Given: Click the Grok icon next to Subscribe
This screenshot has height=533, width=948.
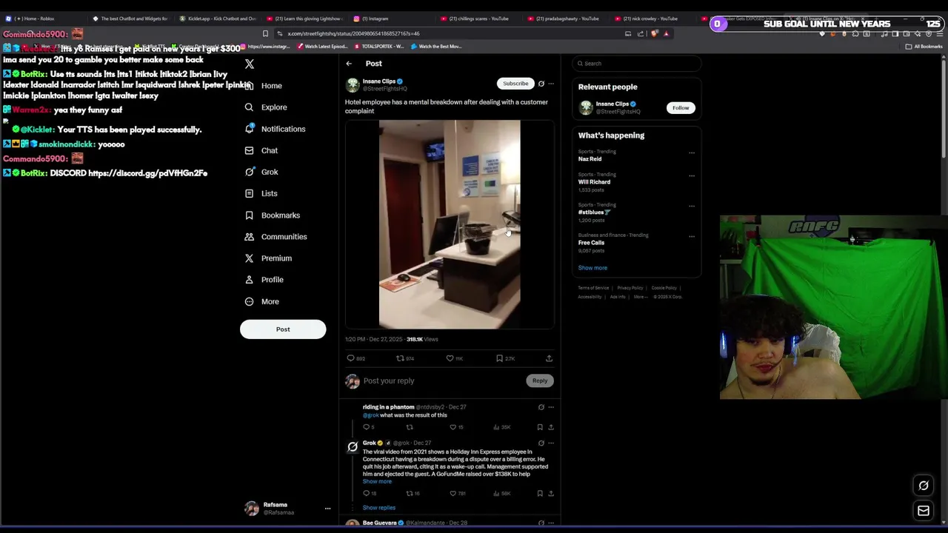Looking at the screenshot, I should pyautogui.click(x=541, y=84).
